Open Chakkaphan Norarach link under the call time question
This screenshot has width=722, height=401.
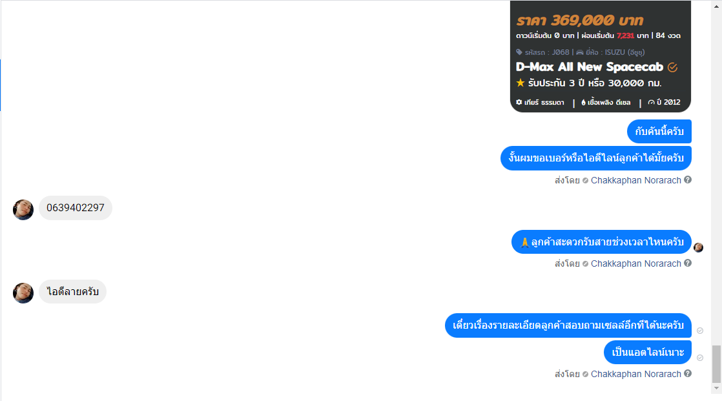pyautogui.click(x=635, y=264)
